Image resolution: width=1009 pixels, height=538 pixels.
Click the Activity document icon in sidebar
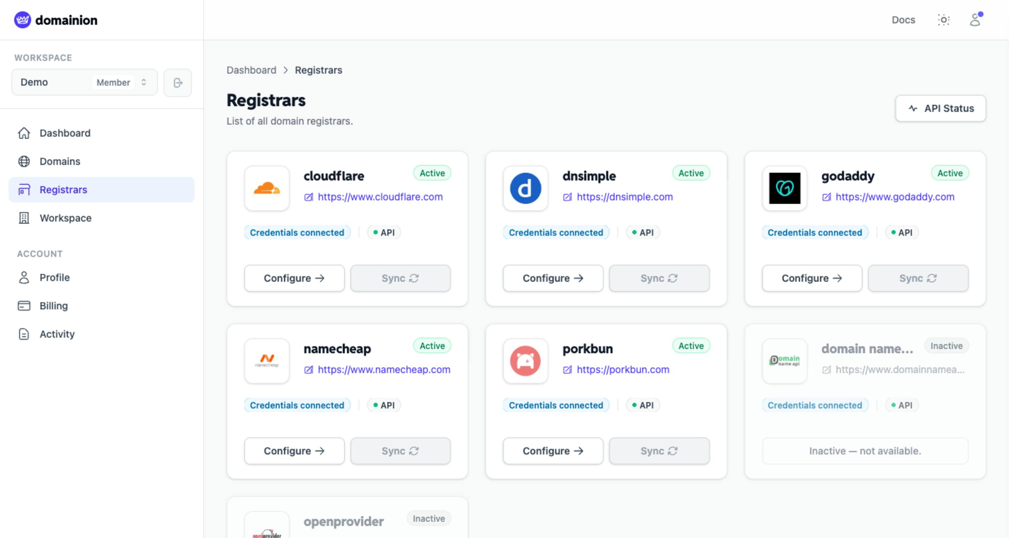point(24,334)
